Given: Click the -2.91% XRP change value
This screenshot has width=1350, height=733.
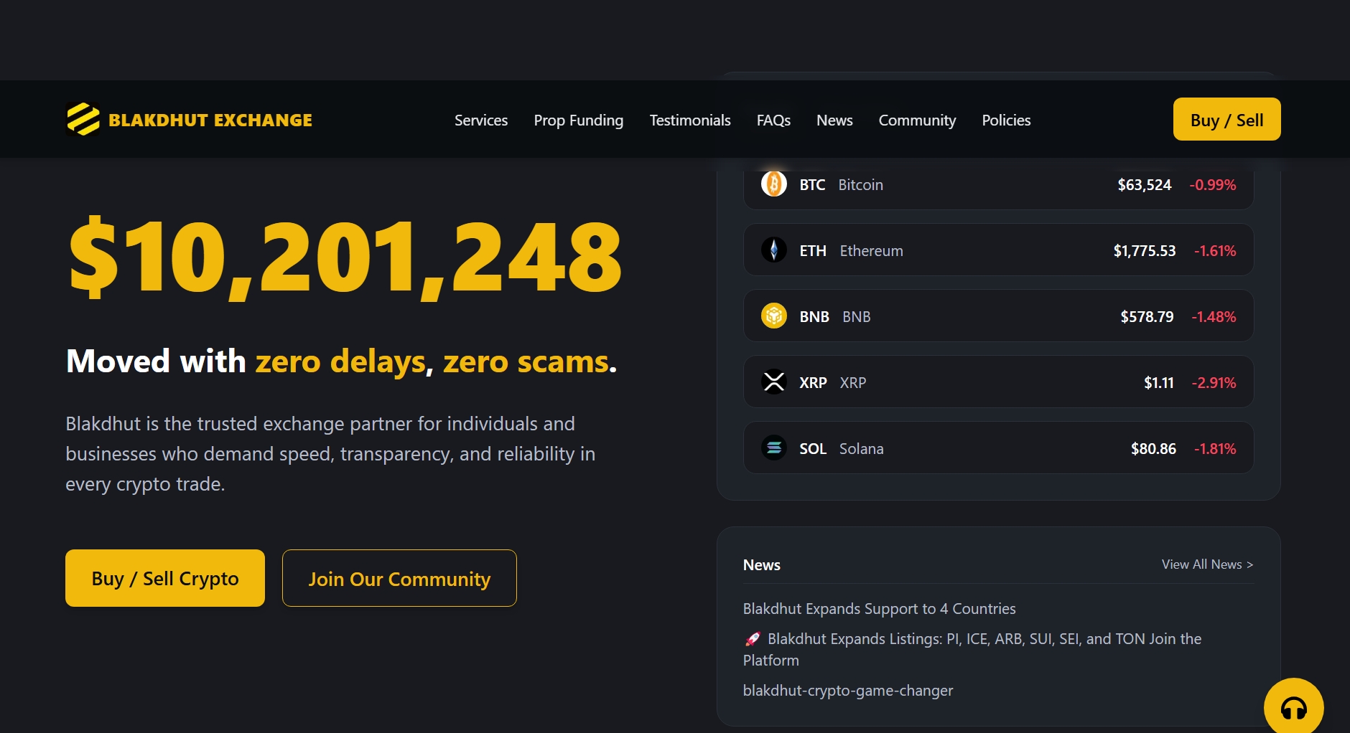Looking at the screenshot, I should click(x=1214, y=383).
